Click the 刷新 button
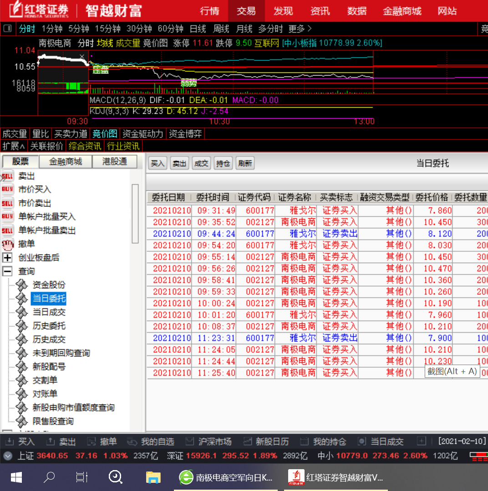488x491 pixels. [245, 164]
